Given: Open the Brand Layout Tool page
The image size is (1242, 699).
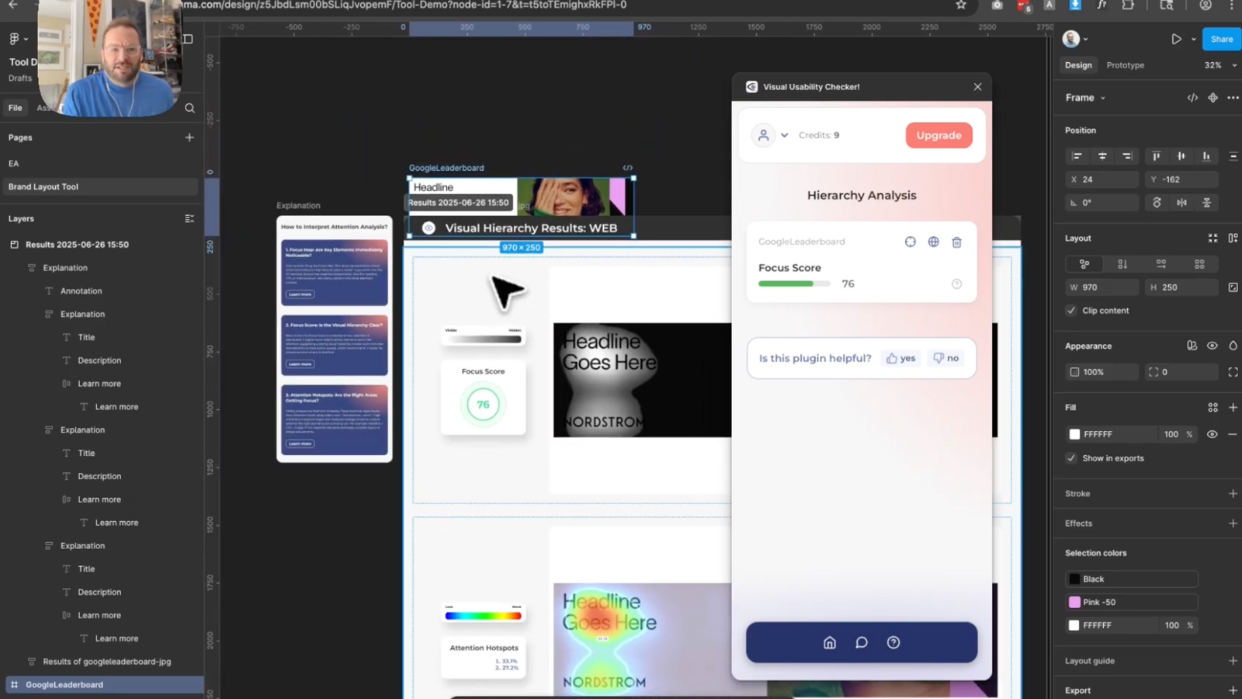Looking at the screenshot, I should tap(101, 187).
